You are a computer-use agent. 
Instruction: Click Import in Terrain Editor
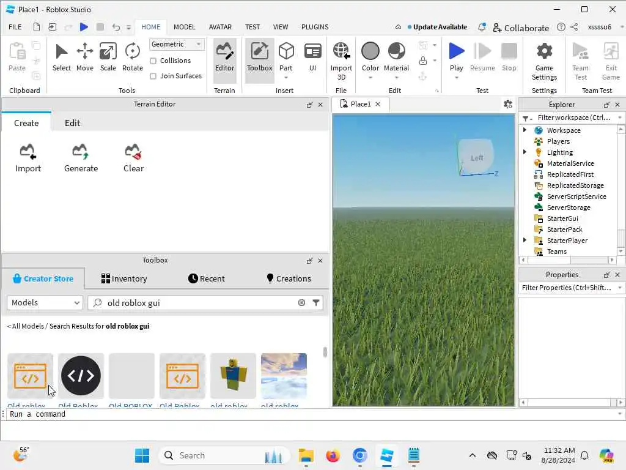point(28,159)
